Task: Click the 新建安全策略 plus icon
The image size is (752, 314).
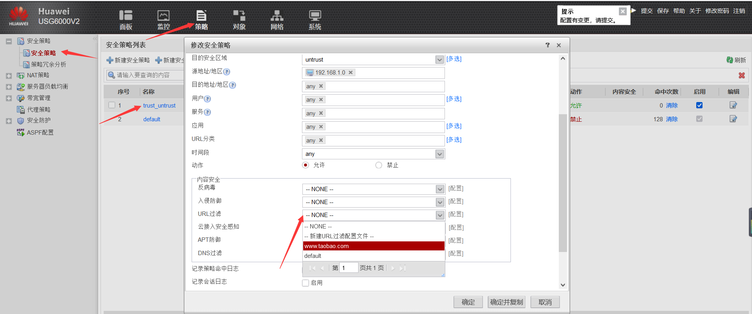Action: click(x=110, y=60)
